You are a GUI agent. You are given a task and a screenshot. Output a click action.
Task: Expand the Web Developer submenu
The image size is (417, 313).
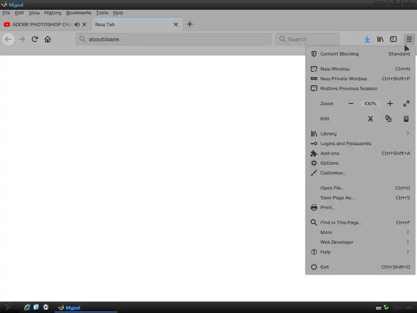[x=360, y=242]
